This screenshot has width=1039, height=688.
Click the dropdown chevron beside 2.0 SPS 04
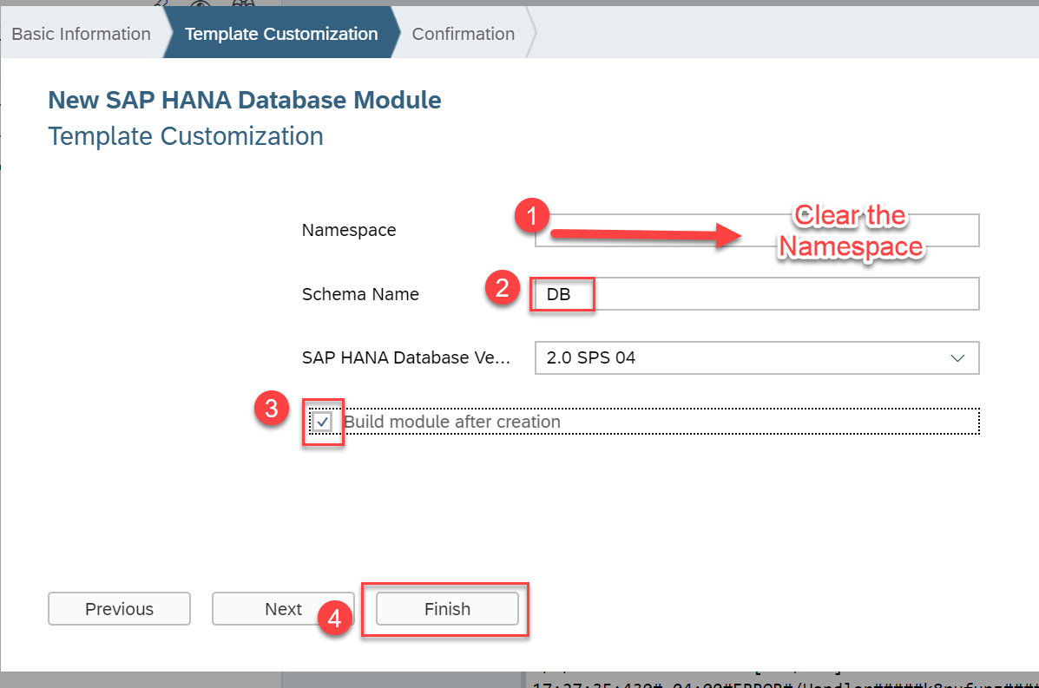pyautogui.click(x=957, y=358)
